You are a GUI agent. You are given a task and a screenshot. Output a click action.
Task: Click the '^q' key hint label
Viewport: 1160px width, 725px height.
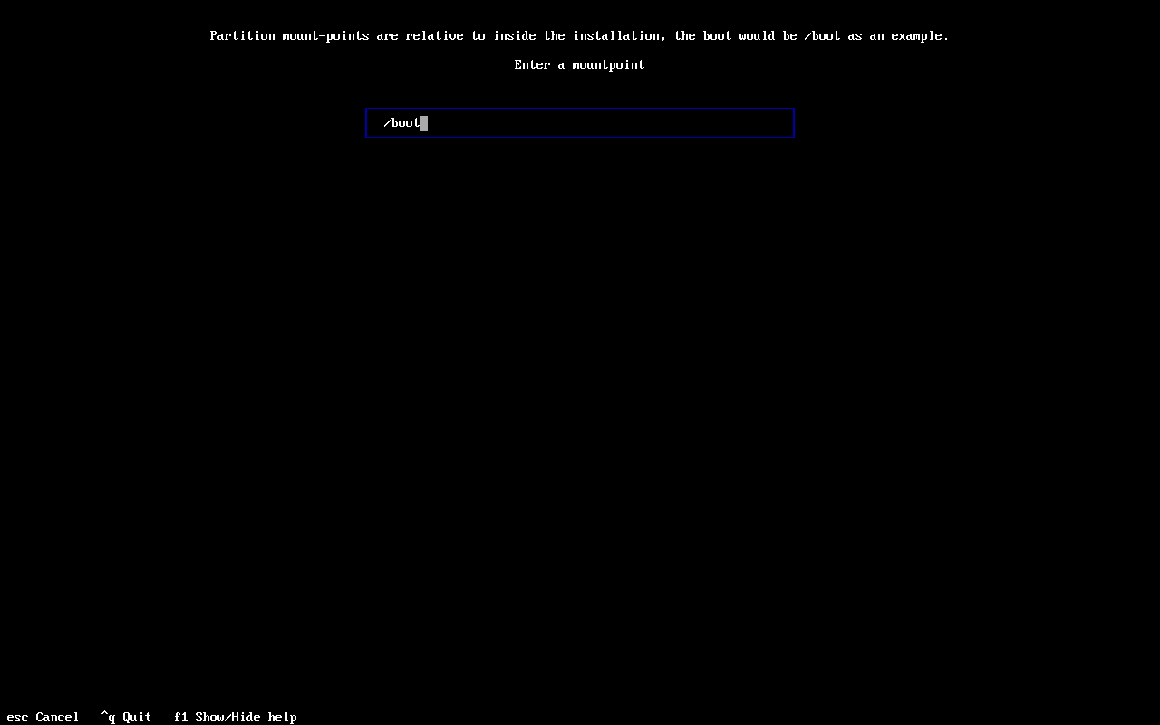108,717
